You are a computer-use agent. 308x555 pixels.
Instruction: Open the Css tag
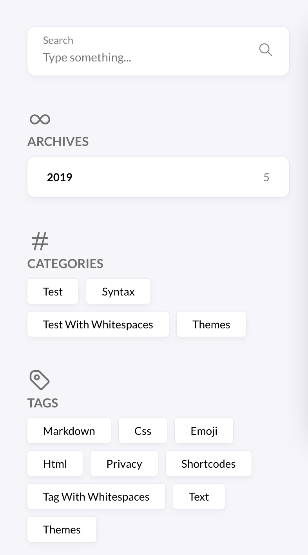[143, 431]
